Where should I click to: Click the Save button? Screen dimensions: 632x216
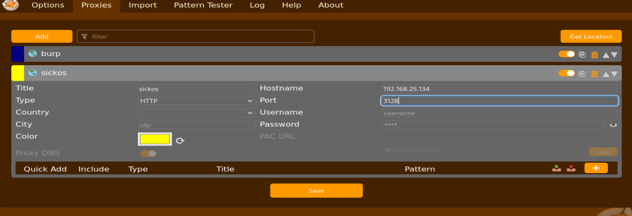316,191
